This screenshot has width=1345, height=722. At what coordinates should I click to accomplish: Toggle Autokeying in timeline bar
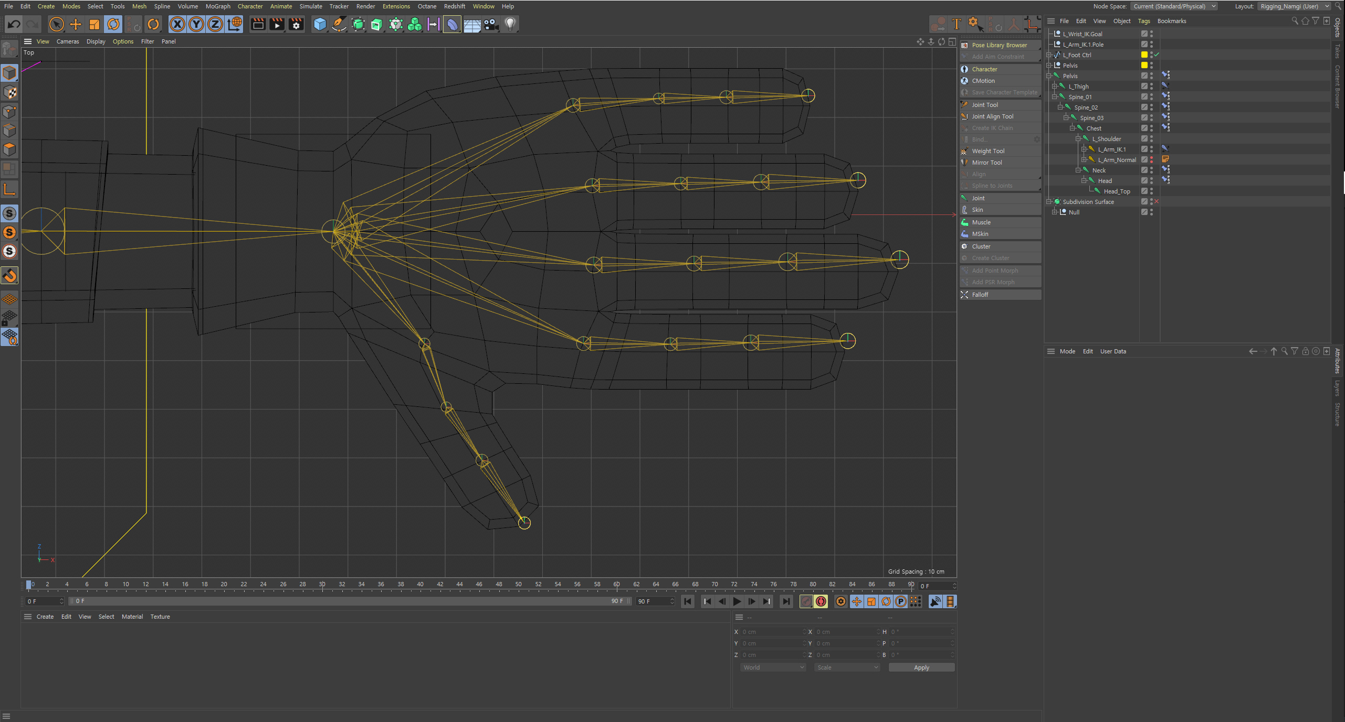821,601
